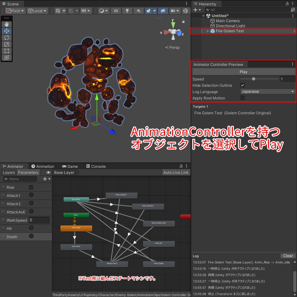The height and width of the screenshot is (297, 297).
Task: Enable Apply Root Motion checkbox
Action: [x=243, y=98]
